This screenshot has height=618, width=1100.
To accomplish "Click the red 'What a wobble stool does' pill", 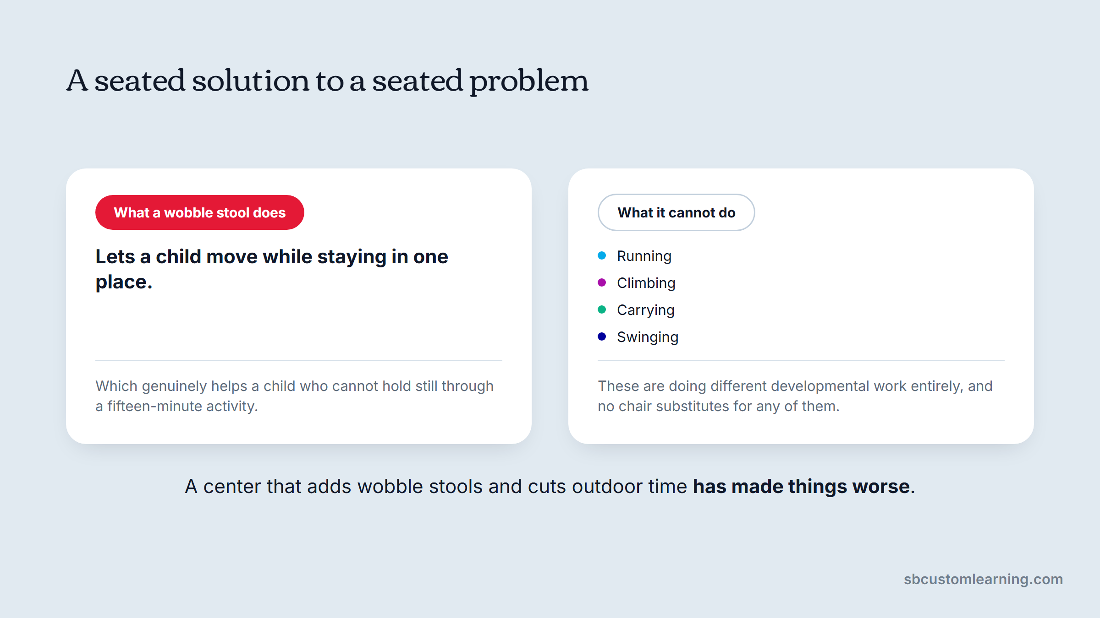I will point(200,212).
